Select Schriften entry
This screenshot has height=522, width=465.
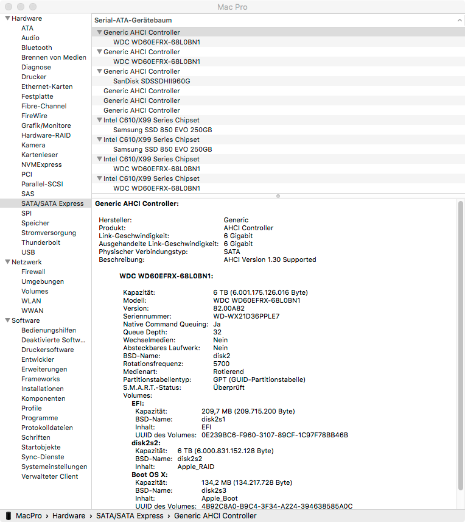pyautogui.click(x=36, y=437)
